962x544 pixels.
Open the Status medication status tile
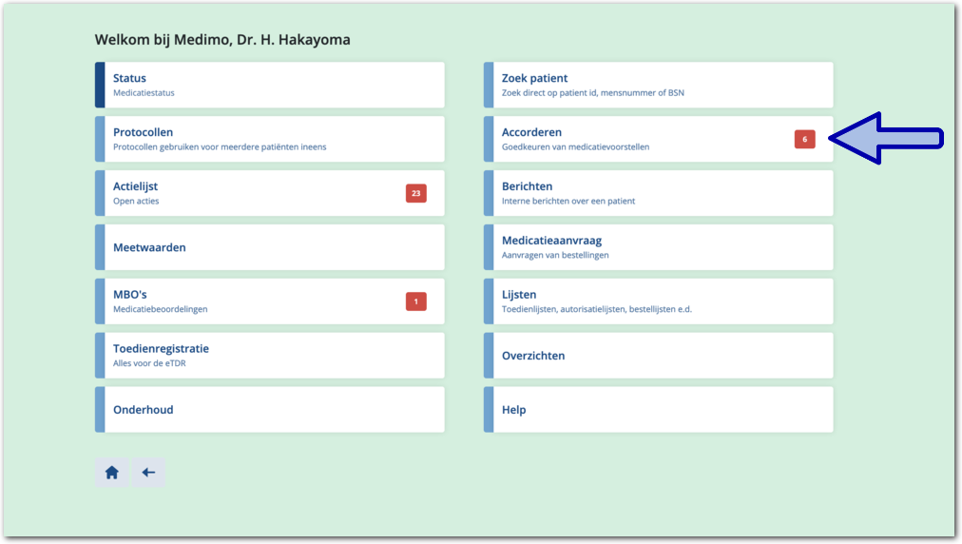click(270, 86)
